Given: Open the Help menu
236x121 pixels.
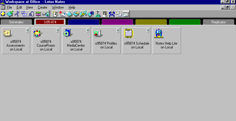Looking at the screenshot, I should pos(72,7).
